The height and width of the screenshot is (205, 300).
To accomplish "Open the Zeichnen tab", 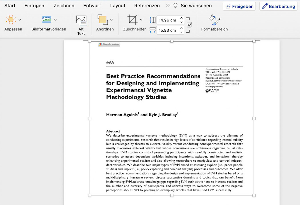I will 64,6.
